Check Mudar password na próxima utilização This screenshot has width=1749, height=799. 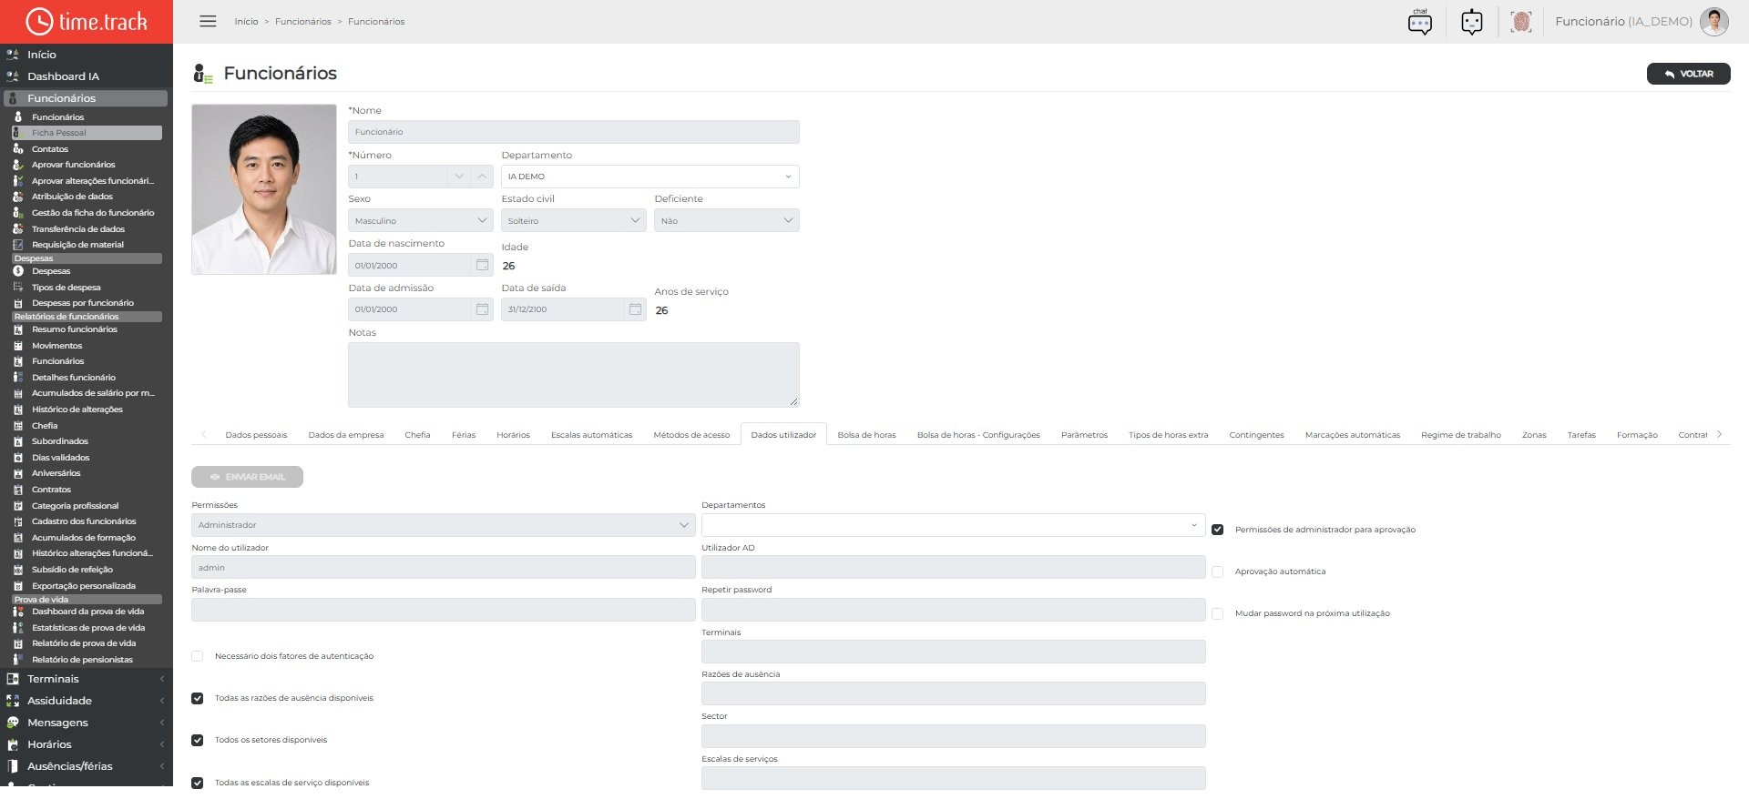click(x=1217, y=613)
